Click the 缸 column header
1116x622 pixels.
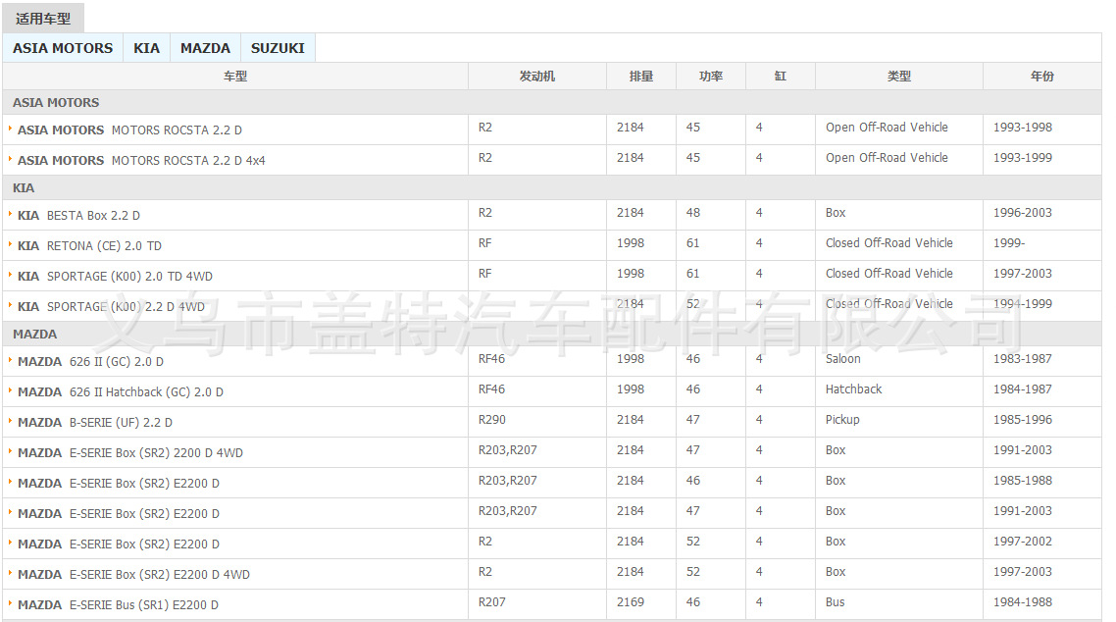(x=781, y=77)
